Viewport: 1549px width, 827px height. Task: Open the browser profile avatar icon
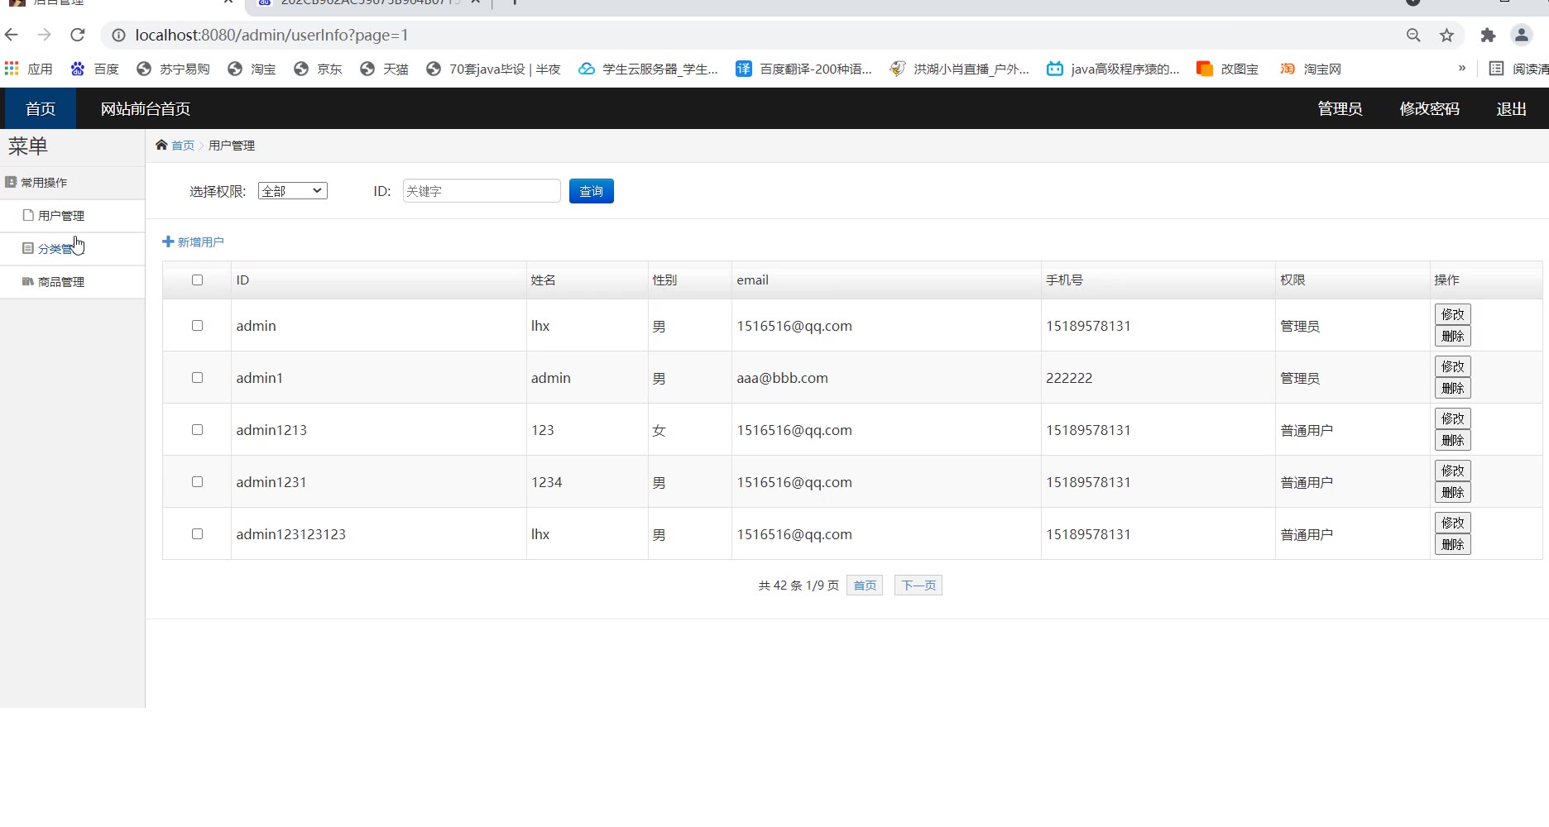click(1521, 35)
